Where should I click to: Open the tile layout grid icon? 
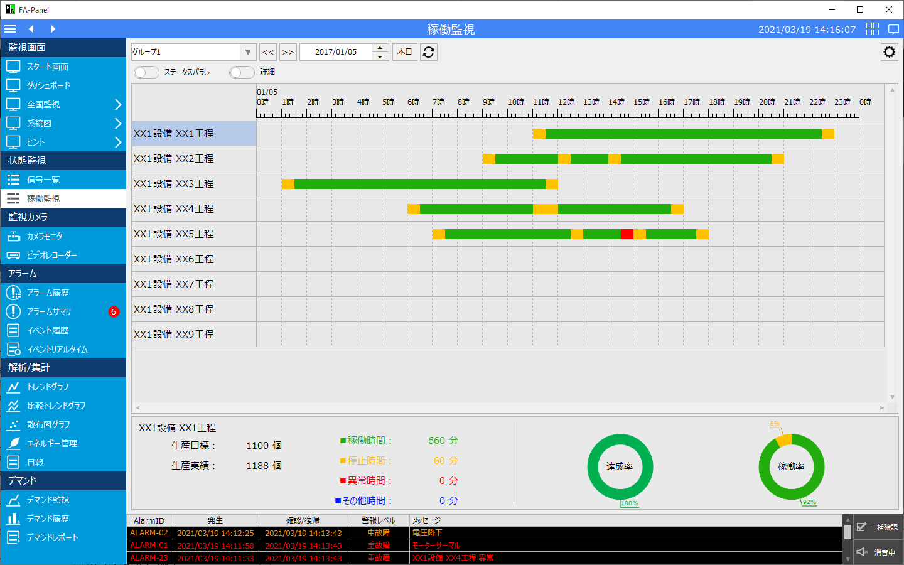tap(873, 29)
